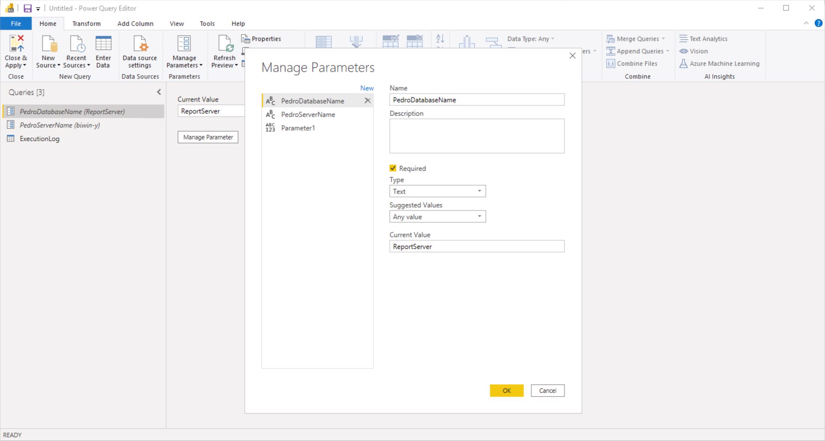Select PedroServerName in parameter list
This screenshot has width=825, height=441.
[317, 114]
